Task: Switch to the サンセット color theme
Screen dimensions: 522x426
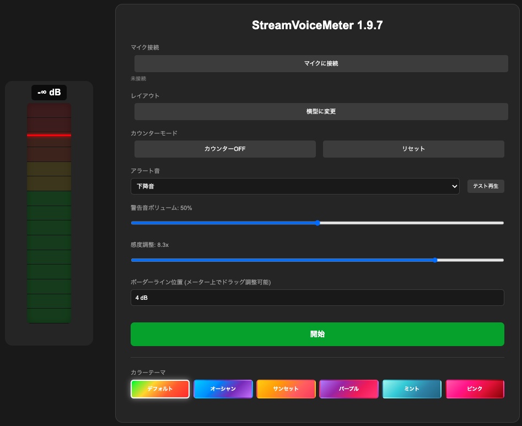Action: 286,389
